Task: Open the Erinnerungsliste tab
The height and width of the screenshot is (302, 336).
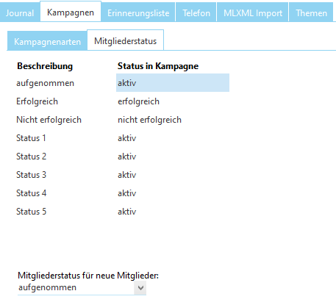Action: [x=138, y=12]
